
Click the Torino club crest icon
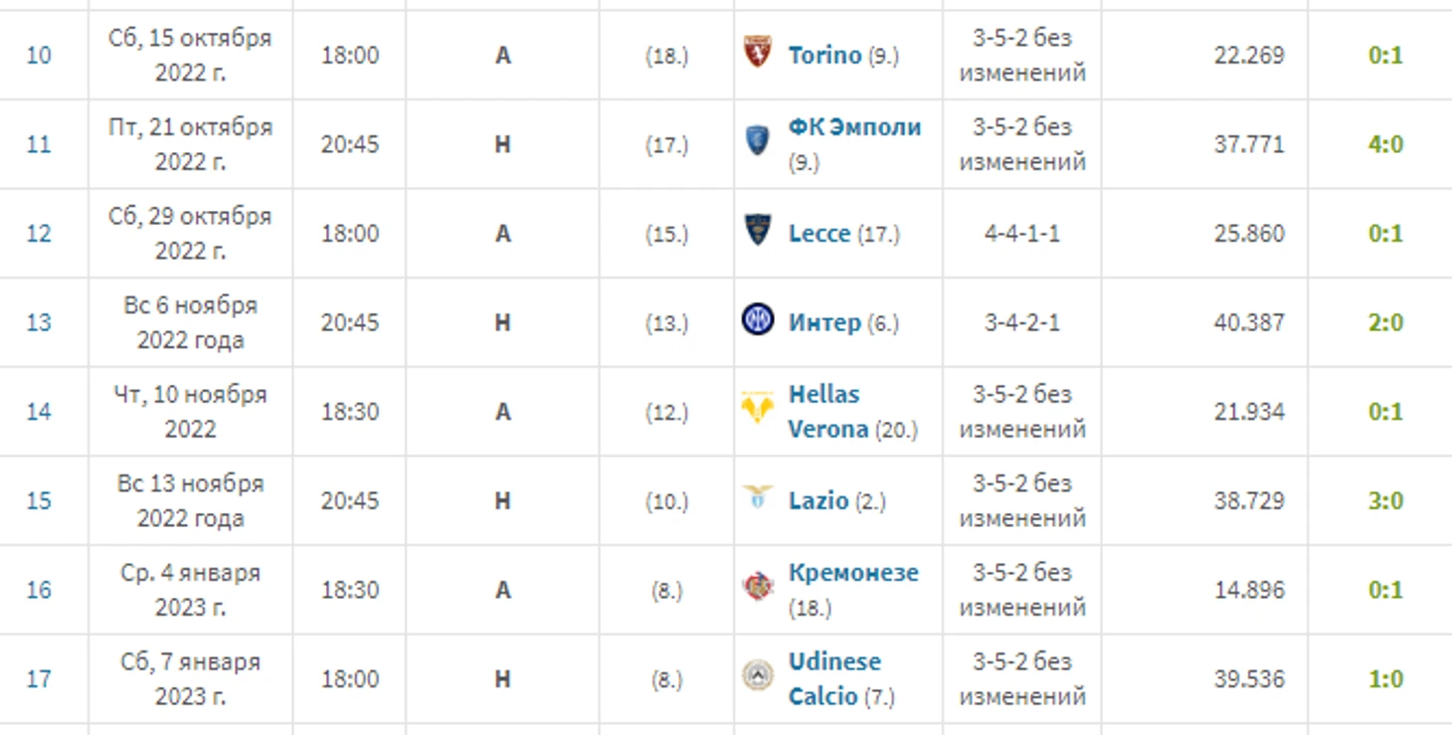[758, 53]
